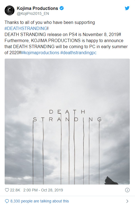Viewport: 135px width, 206px height.
Task: Open the 2:00 PM - Oct 28, 2019 timestamp
Action: (43, 190)
